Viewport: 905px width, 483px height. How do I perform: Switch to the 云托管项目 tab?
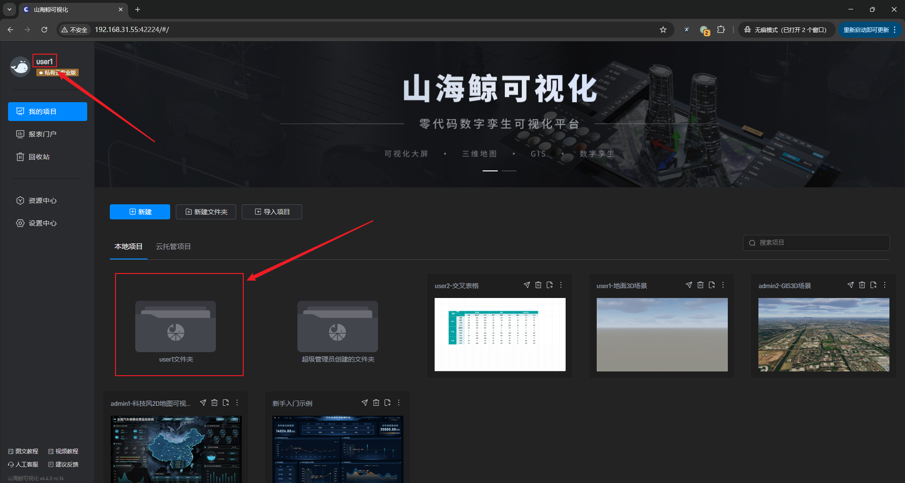173,247
